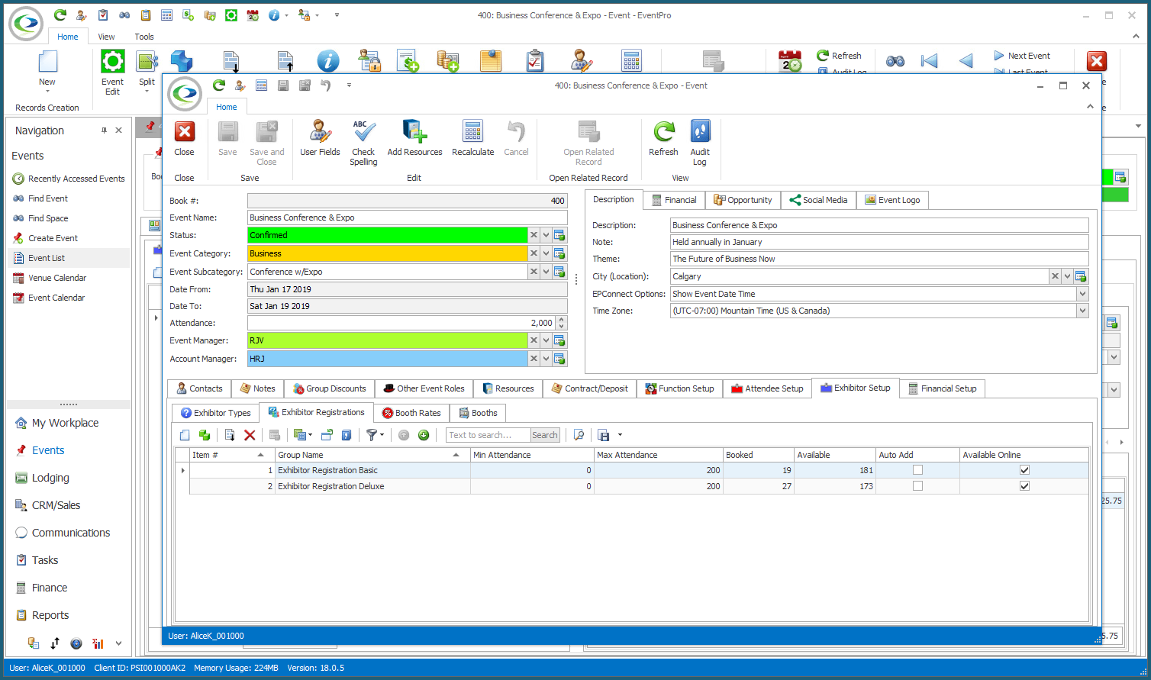The width and height of the screenshot is (1151, 680).
Task: Open Social Media tab
Action: pyautogui.click(x=818, y=200)
